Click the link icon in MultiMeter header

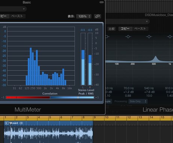(x=97, y=16)
